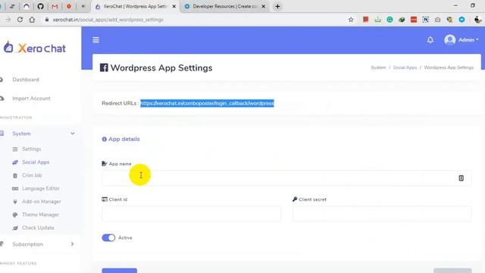The height and width of the screenshot is (273, 485).
Task: Click the App details info icon
Action: (x=105, y=140)
